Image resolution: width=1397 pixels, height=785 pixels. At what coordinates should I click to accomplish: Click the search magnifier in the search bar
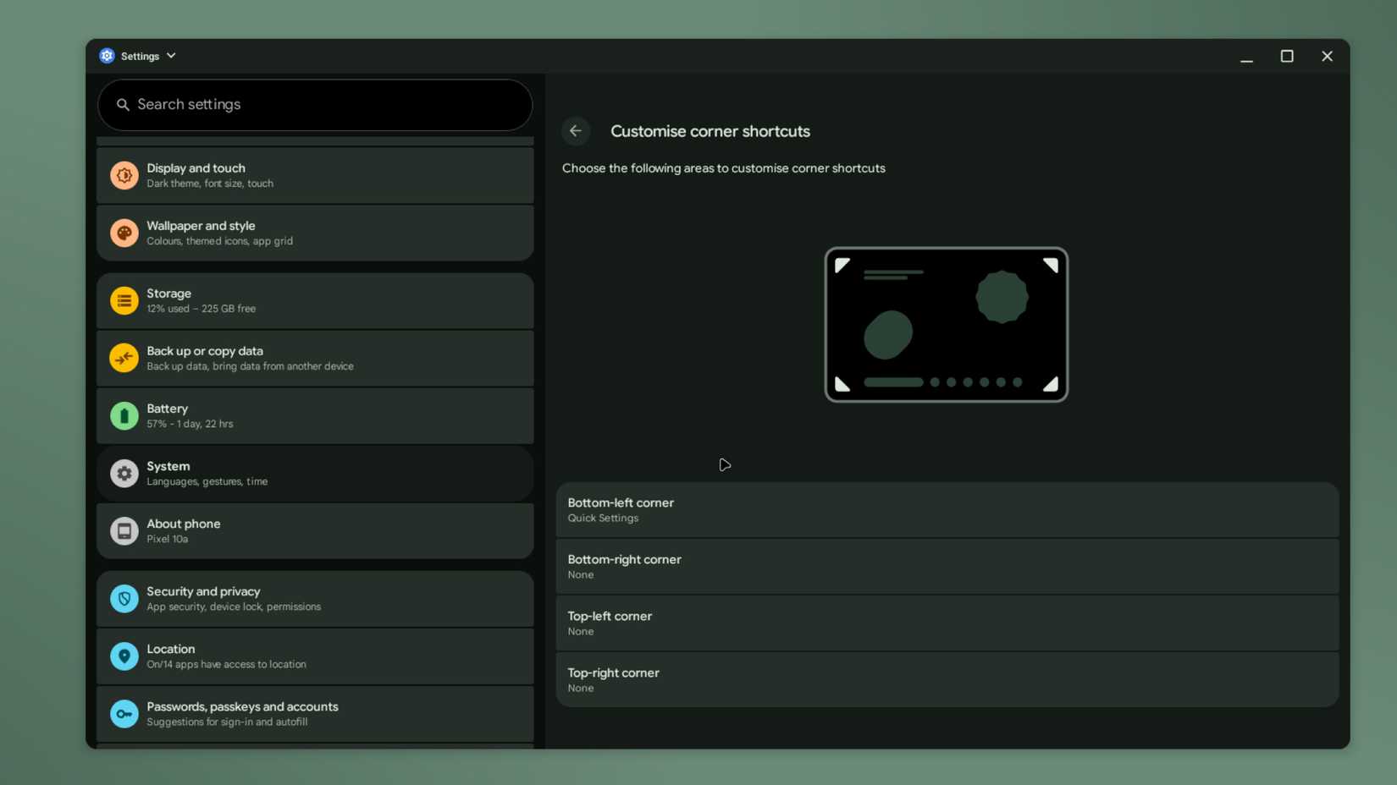coord(124,105)
